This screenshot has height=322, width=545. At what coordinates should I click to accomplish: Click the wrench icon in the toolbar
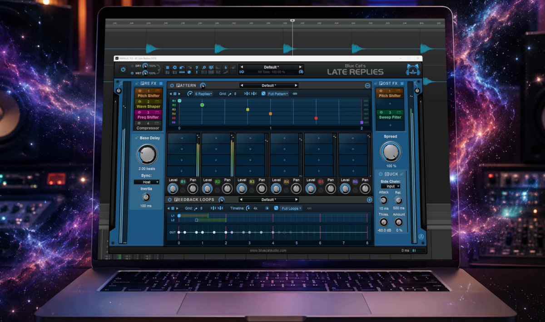point(226,72)
